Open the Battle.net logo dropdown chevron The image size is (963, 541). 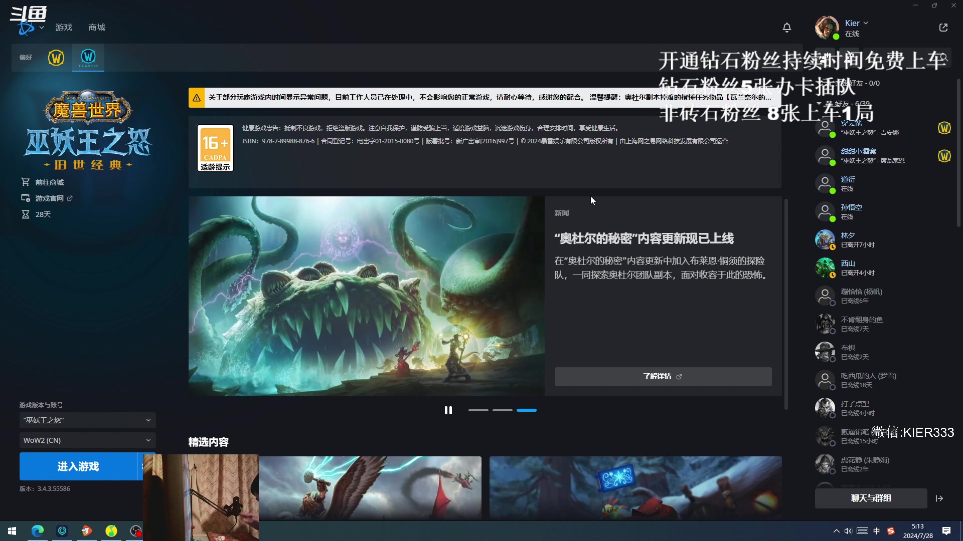click(42, 28)
